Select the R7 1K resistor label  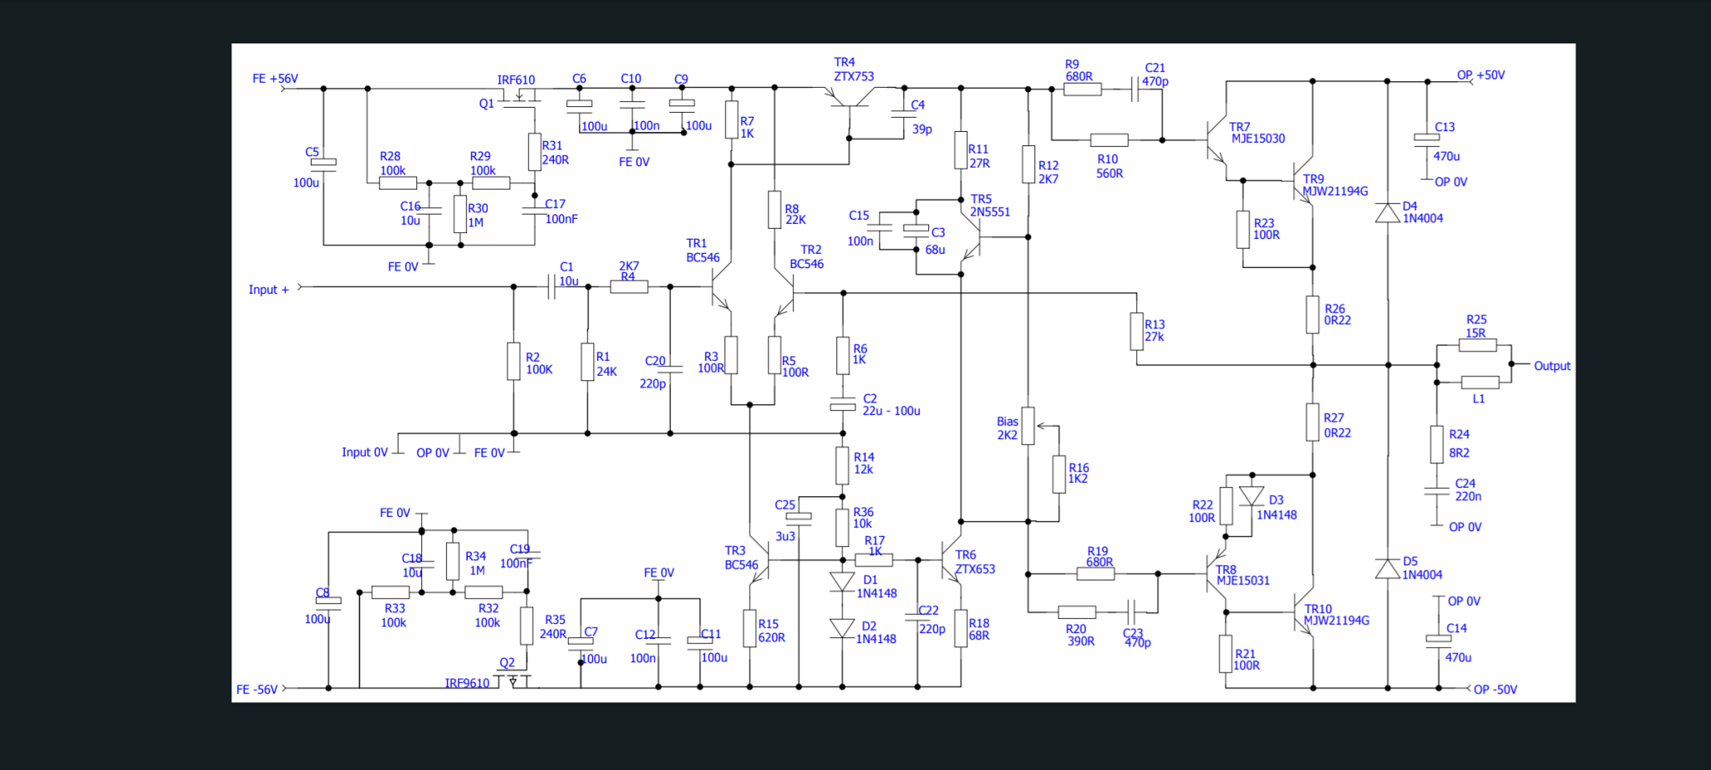(x=747, y=128)
